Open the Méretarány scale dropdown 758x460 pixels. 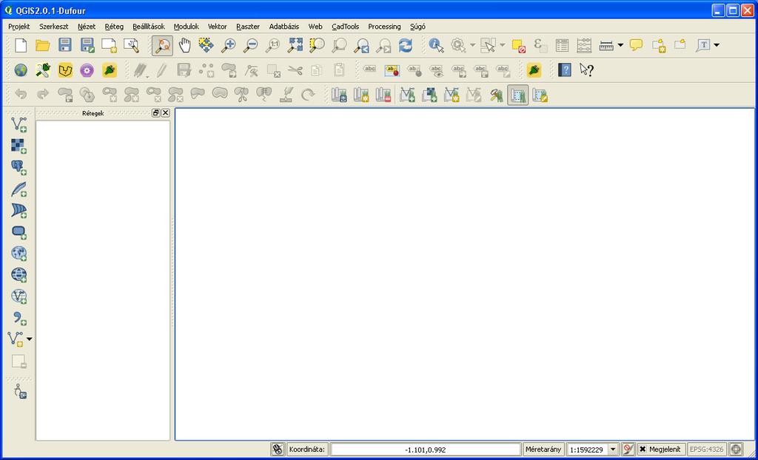(613, 450)
